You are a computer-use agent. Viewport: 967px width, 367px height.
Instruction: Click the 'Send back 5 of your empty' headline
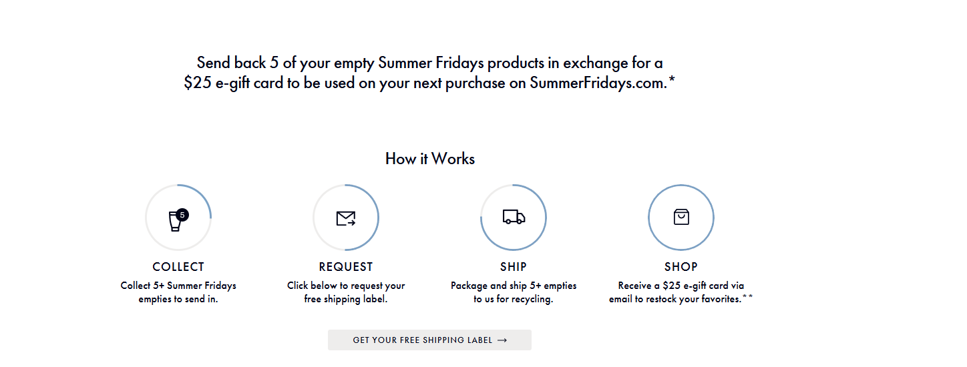(429, 63)
